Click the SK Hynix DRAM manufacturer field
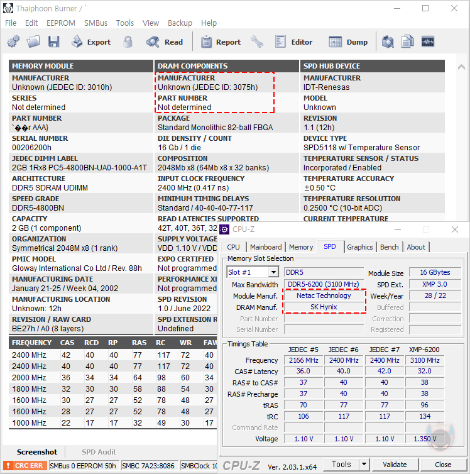Viewport: 470px width, 474px height. coord(324,307)
